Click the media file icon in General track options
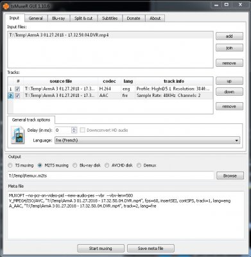 tap(18, 135)
